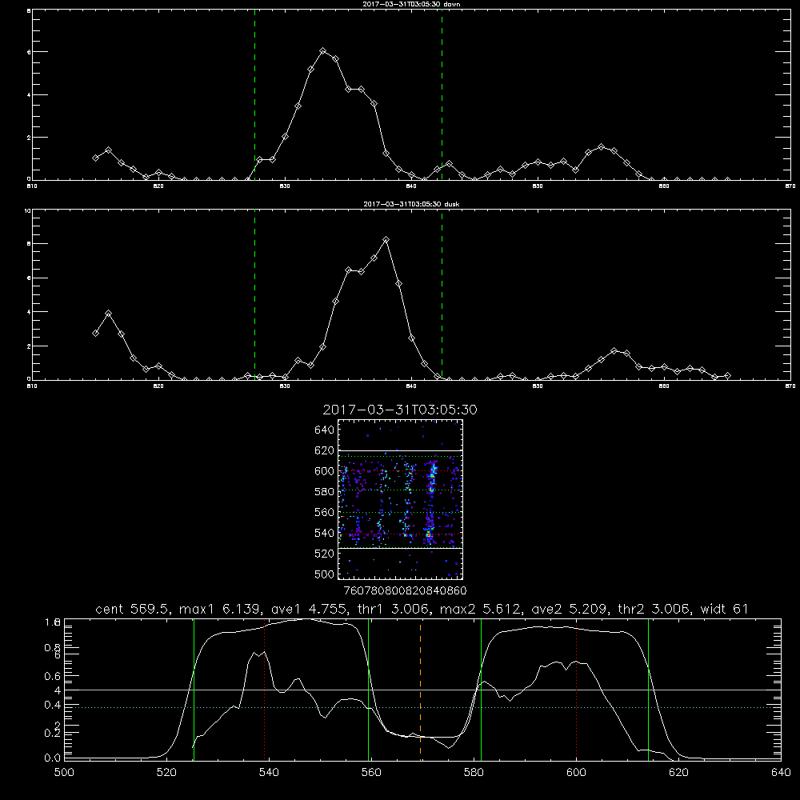Select the dawn plot secondary peak near 855
Screen dimensions: 800x800
[601, 147]
